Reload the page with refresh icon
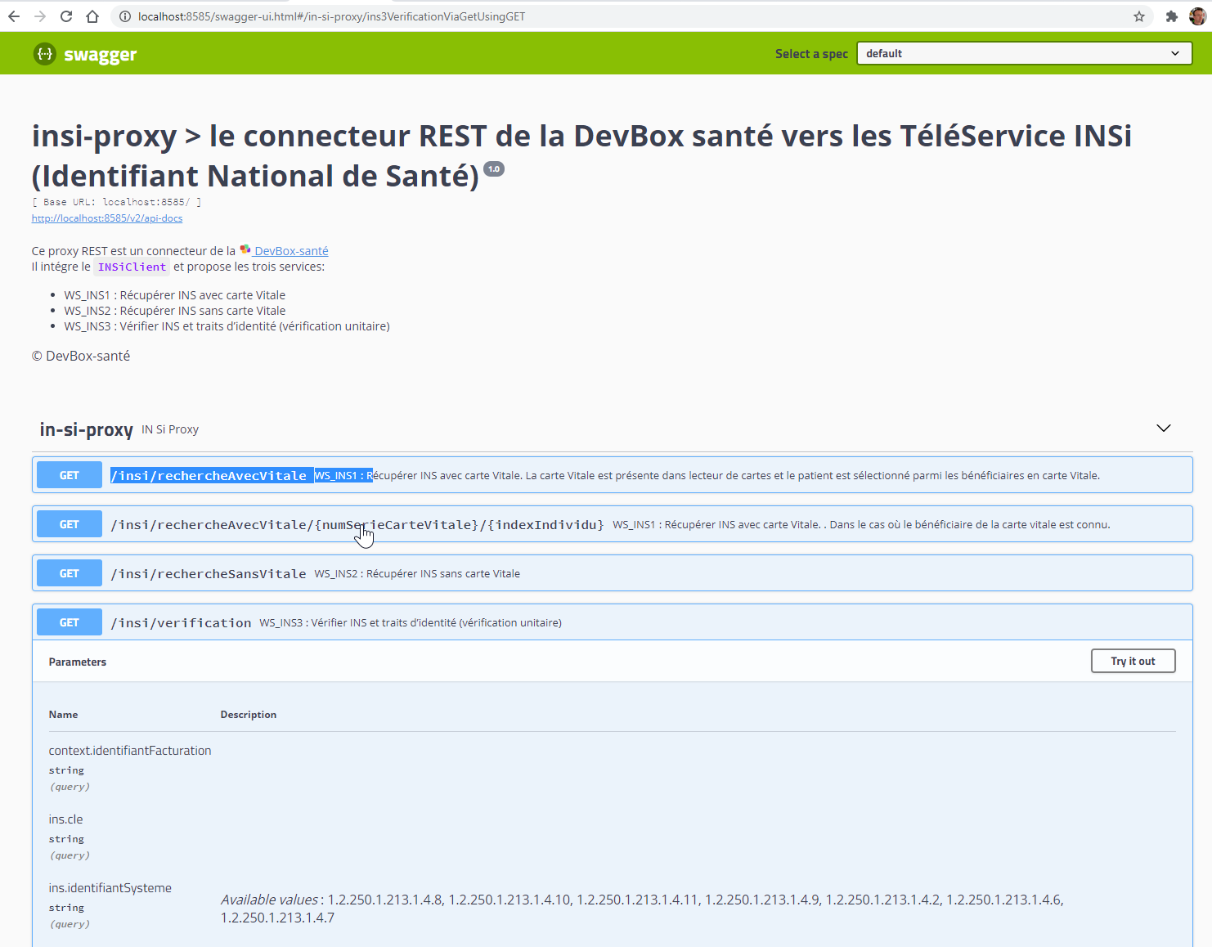The height and width of the screenshot is (947, 1212). 66,16
